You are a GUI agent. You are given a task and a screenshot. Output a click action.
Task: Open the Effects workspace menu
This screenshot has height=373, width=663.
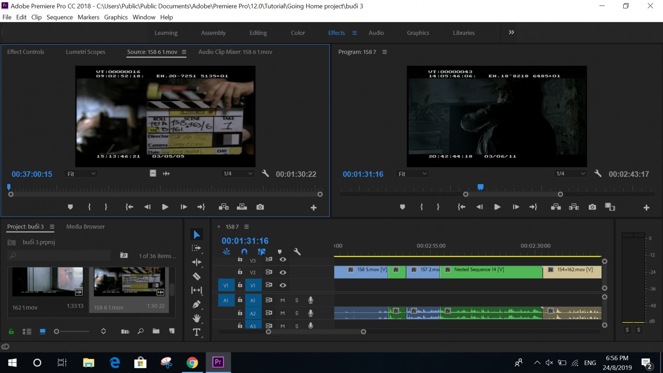click(354, 33)
